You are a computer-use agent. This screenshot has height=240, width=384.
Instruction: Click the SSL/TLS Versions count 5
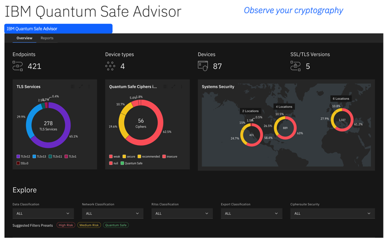click(x=308, y=66)
